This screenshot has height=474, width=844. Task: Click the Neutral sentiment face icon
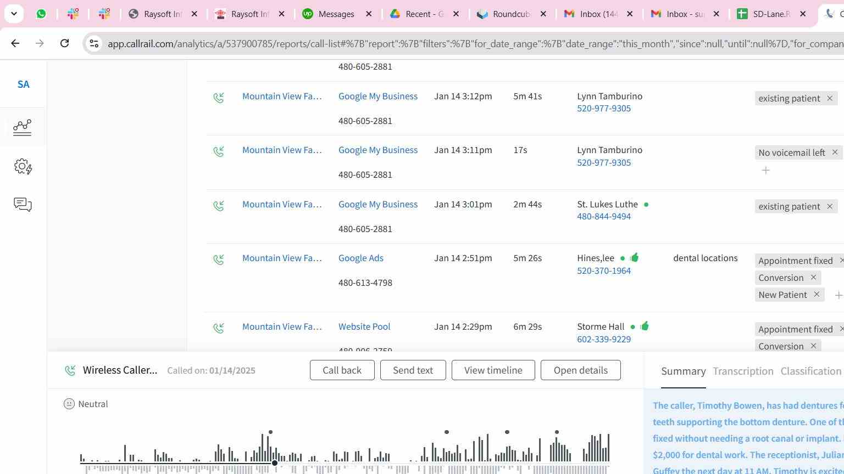point(69,404)
